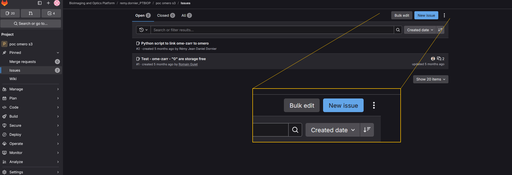Click the Manage users icon in sidebar

tap(4, 89)
